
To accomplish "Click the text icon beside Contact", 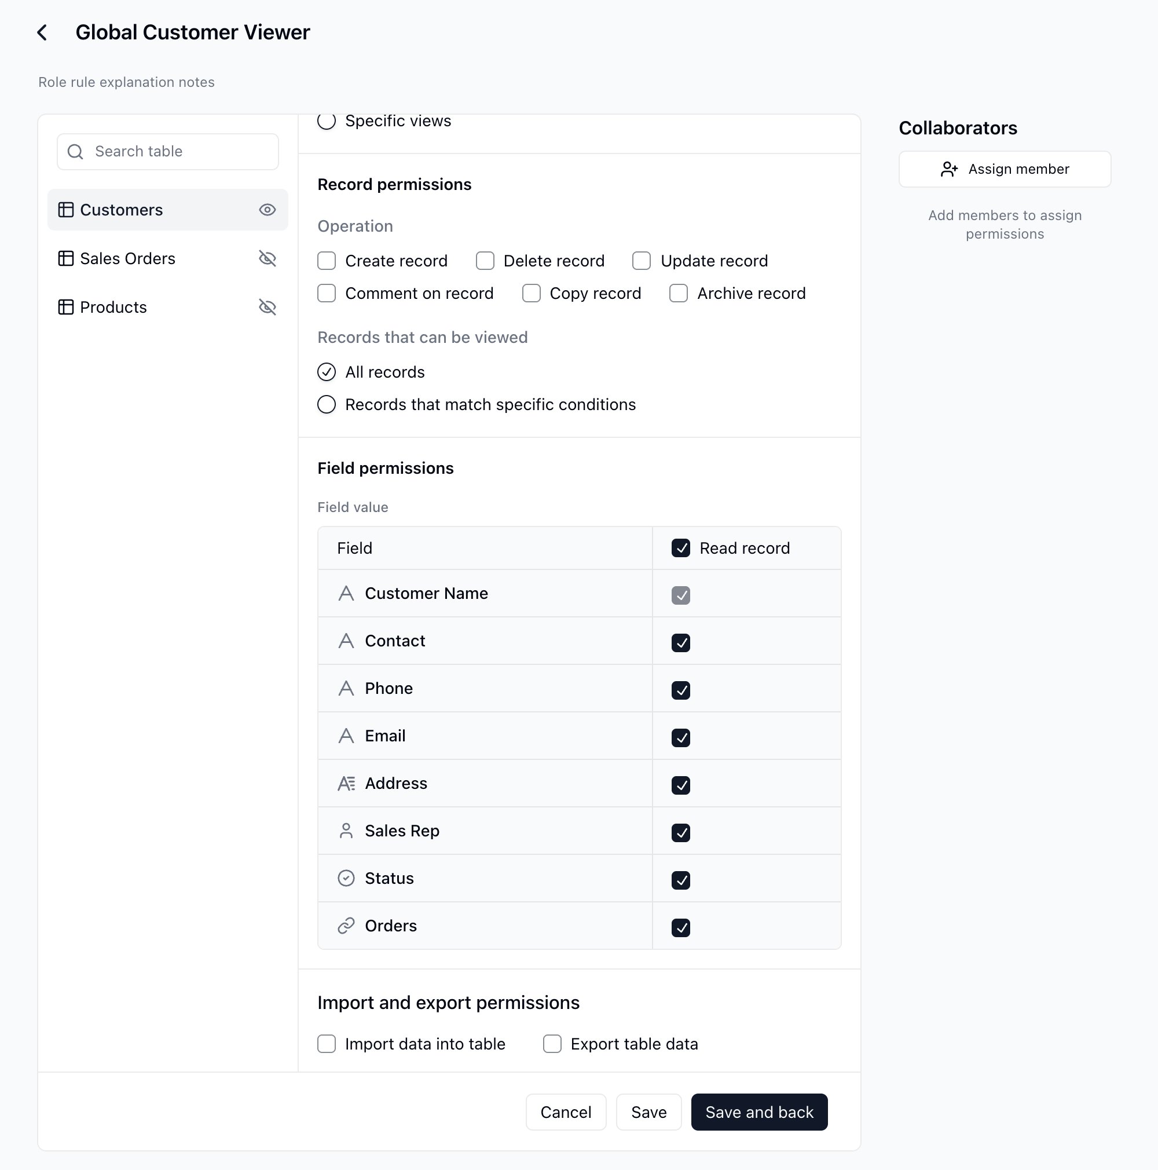I will pos(346,641).
